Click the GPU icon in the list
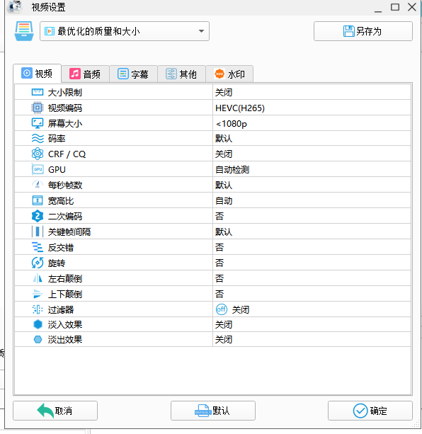422x434 pixels. tap(38, 169)
